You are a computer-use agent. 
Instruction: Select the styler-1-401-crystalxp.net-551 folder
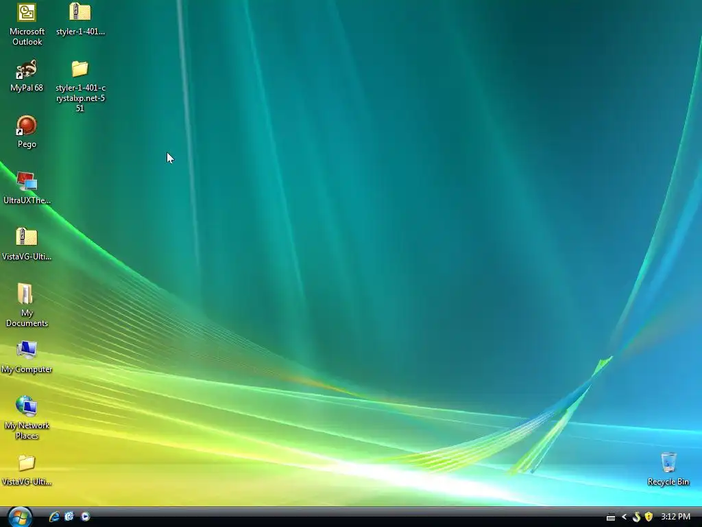(80, 69)
